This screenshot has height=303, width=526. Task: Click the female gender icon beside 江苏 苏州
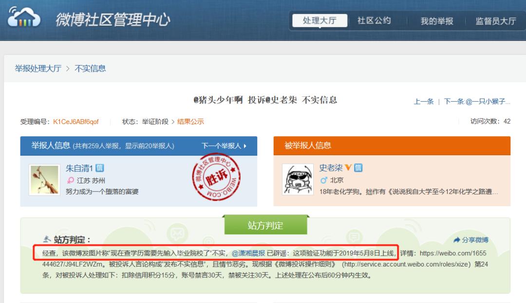(71, 180)
